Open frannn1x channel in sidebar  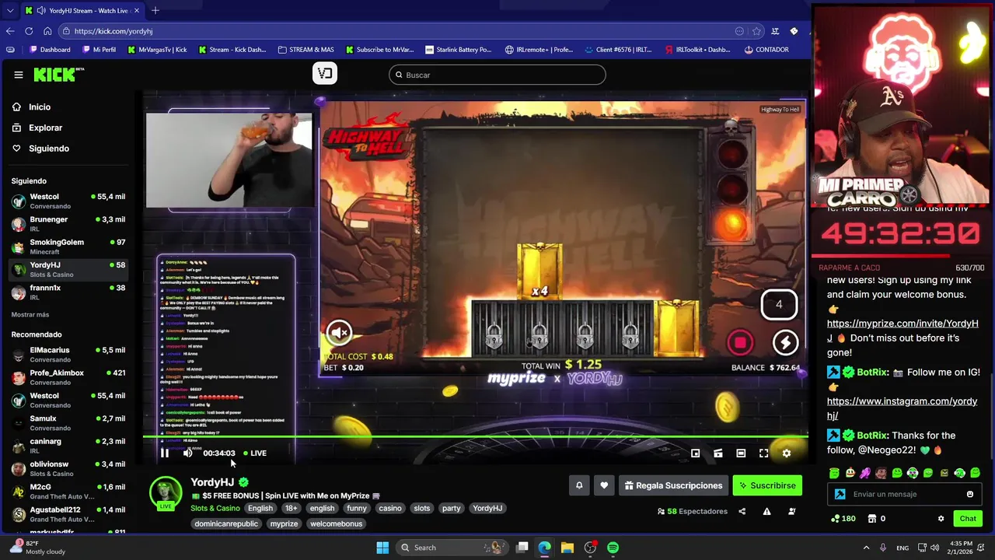tap(68, 292)
